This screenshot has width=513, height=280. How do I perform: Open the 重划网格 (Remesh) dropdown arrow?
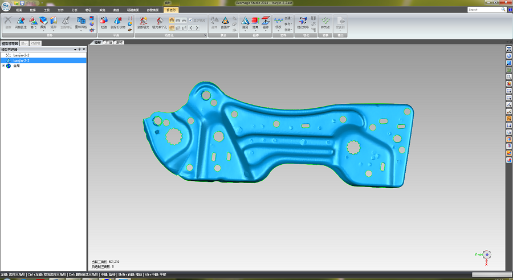(x=82, y=30)
